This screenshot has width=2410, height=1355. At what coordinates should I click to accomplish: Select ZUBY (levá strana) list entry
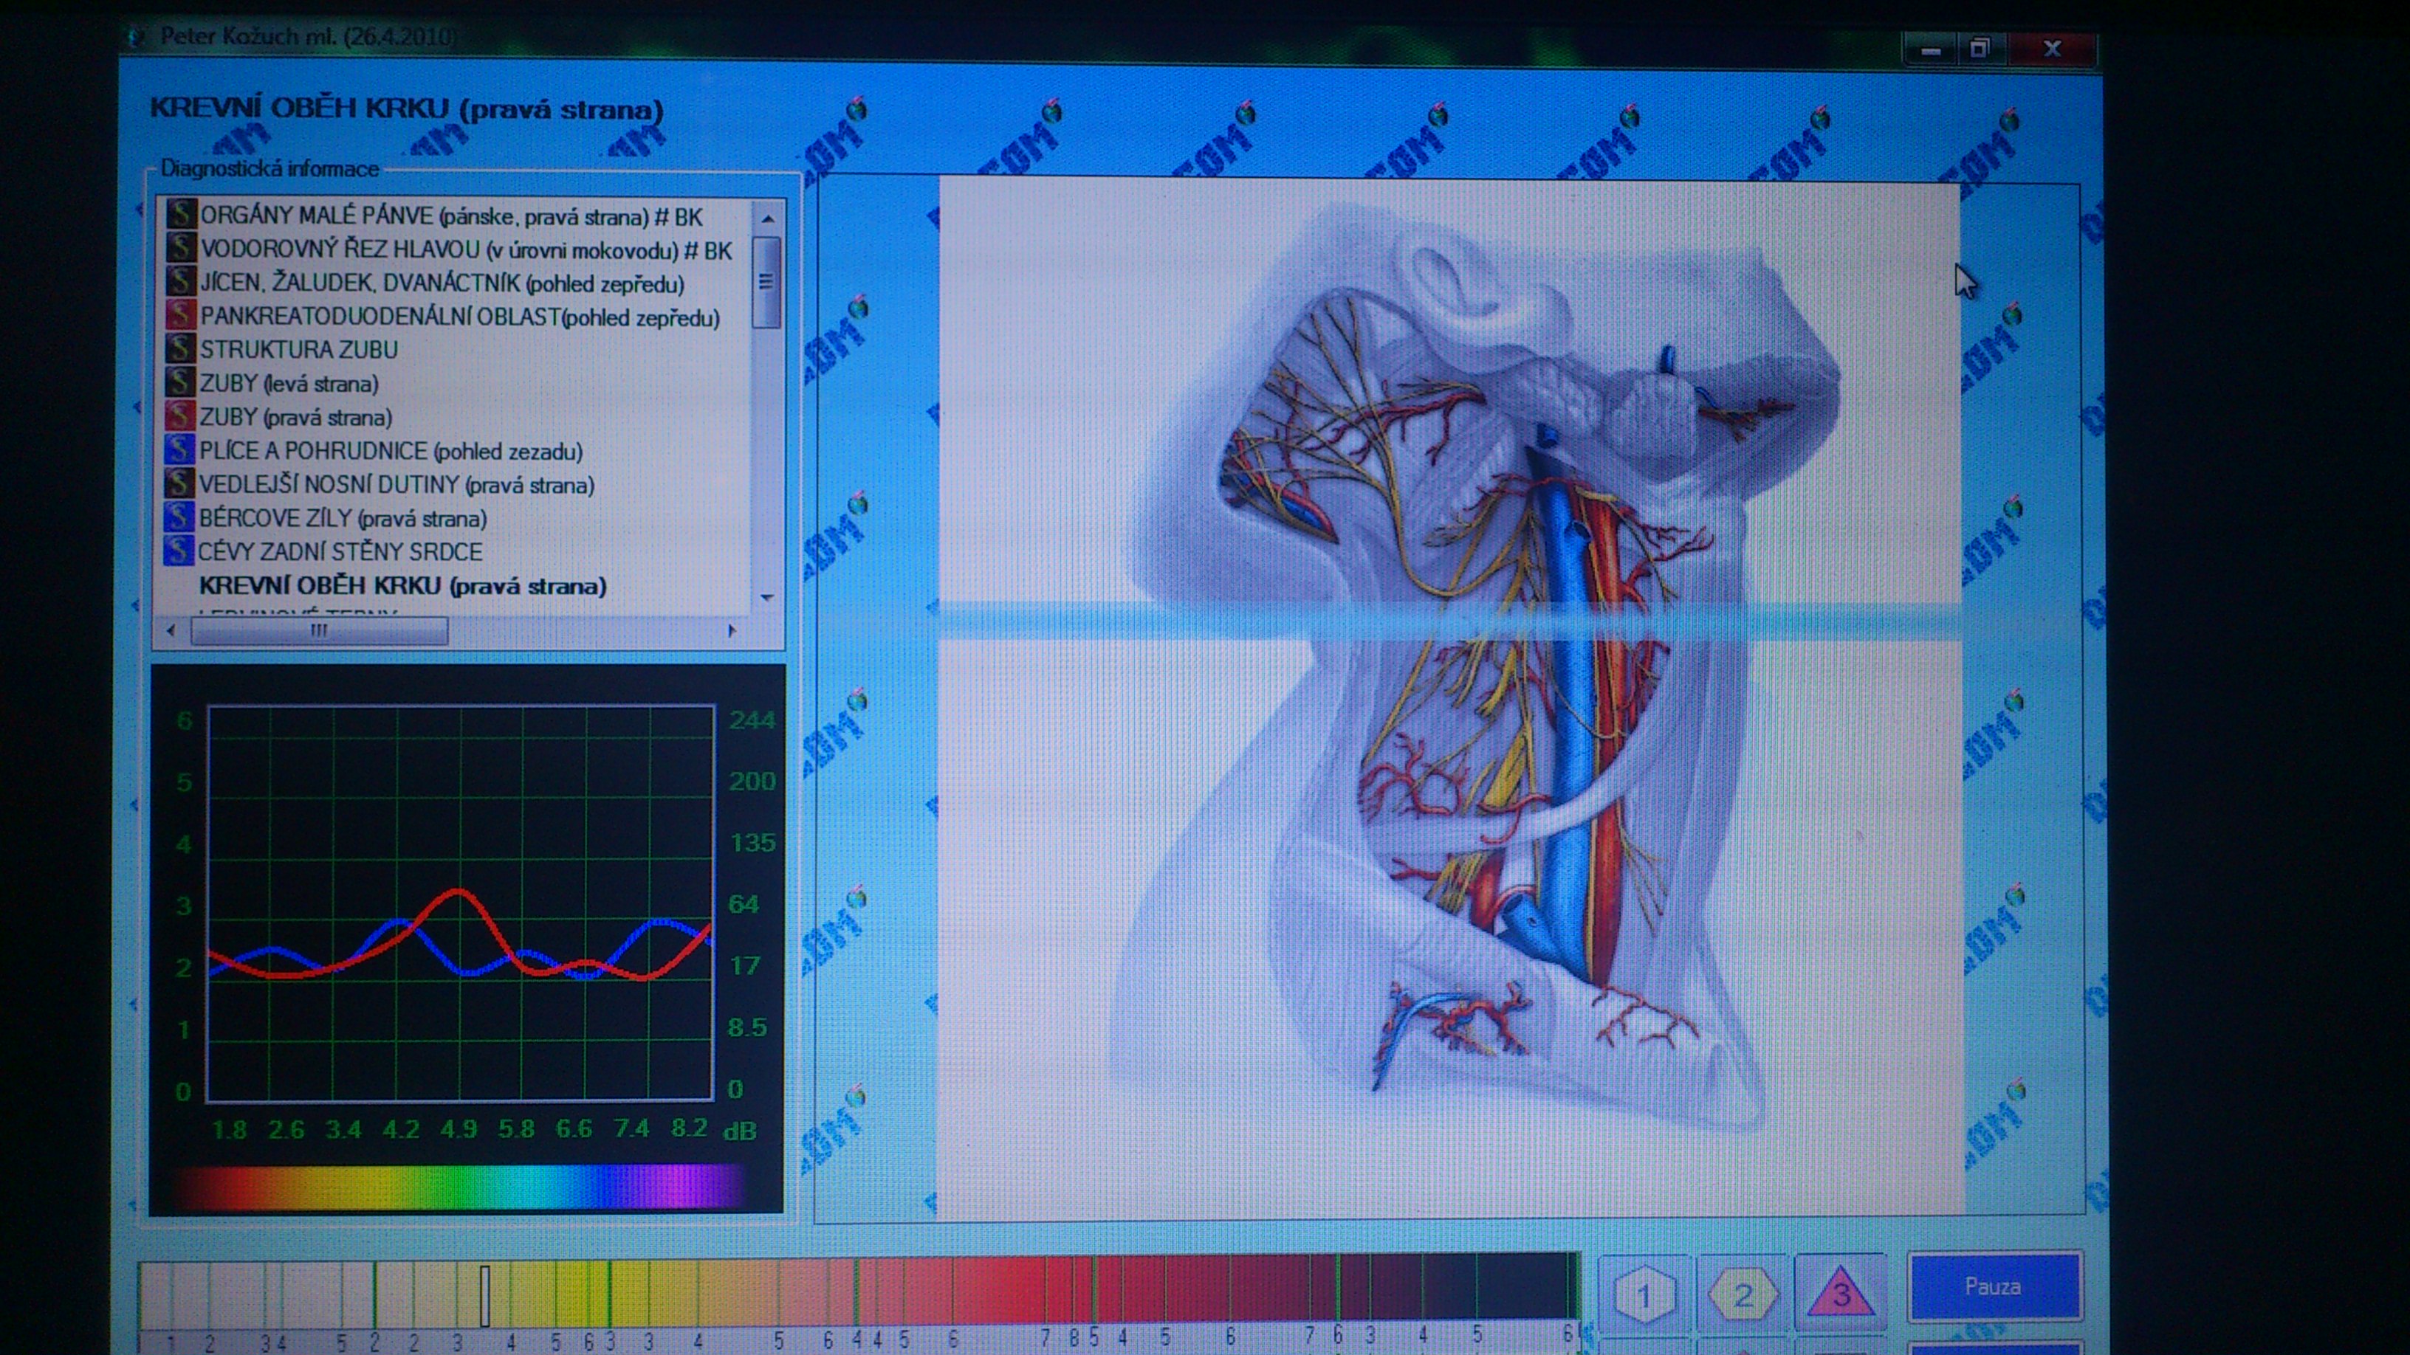coord(289,384)
